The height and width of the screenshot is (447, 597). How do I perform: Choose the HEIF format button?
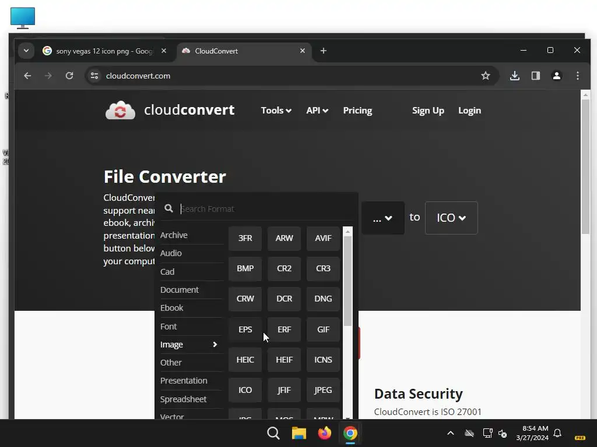tap(284, 360)
